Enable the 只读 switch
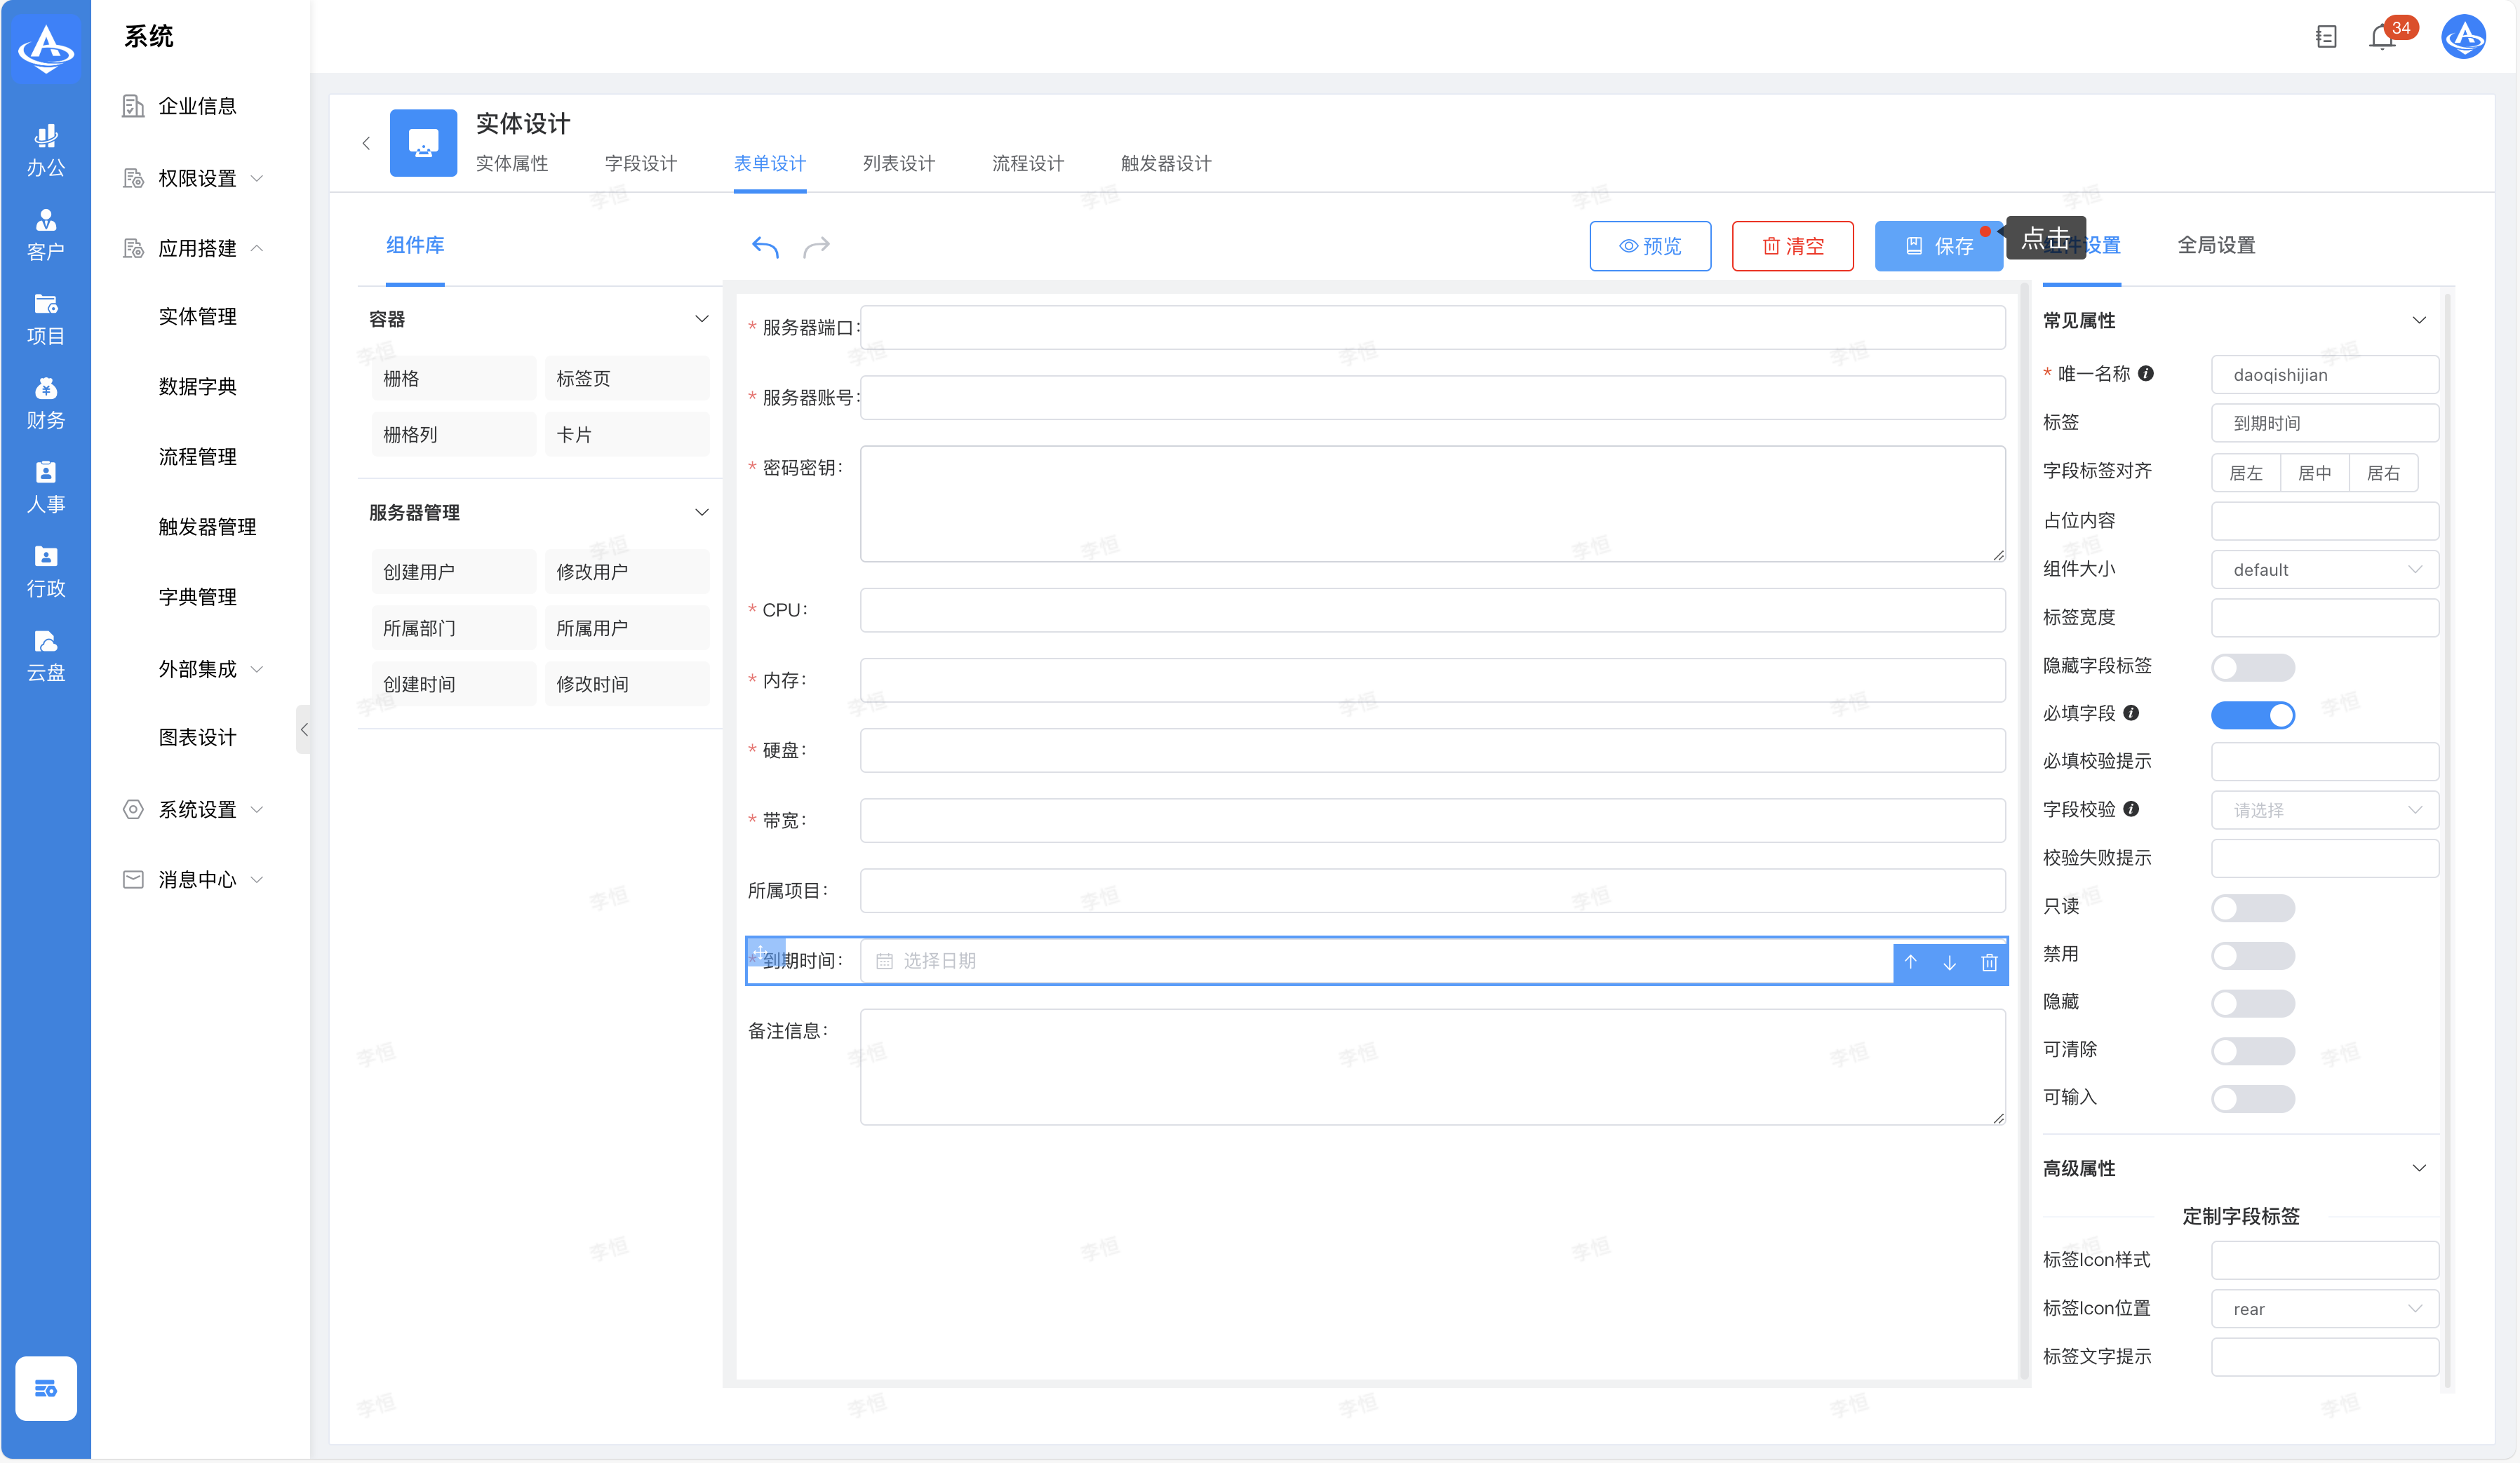Viewport: 2520px width, 1463px height. (2252, 907)
